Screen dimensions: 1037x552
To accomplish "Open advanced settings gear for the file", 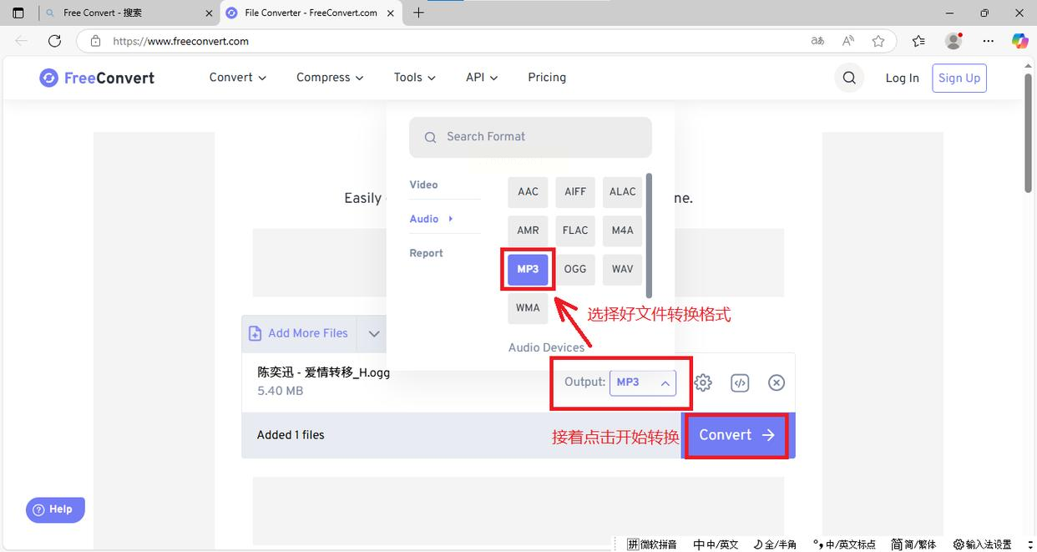I will pos(703,382).
